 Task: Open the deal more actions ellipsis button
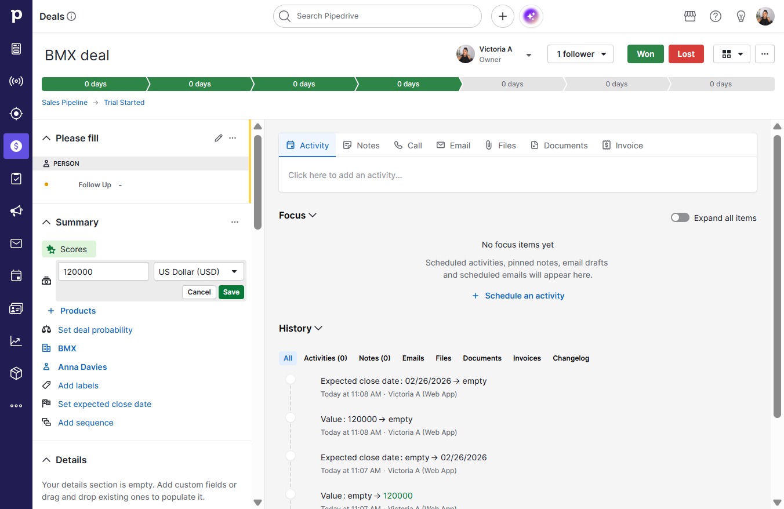[x=765, y=54]
